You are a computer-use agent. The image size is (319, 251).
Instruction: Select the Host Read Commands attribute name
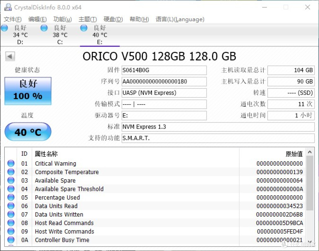(x=64, y=223)
